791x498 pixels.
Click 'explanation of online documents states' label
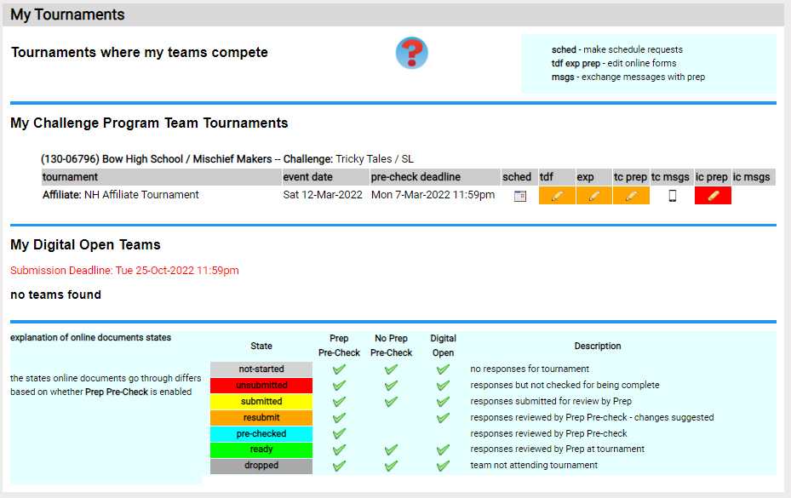(91, 338)
